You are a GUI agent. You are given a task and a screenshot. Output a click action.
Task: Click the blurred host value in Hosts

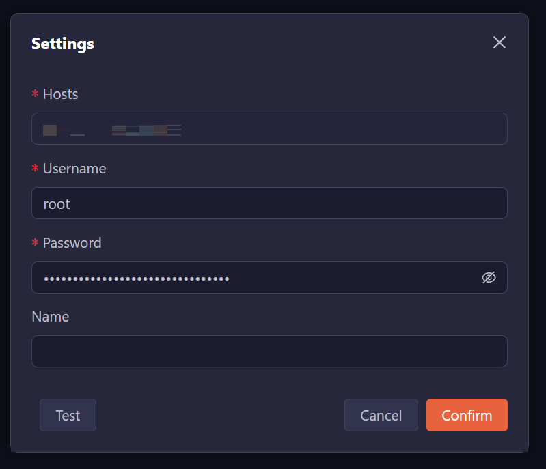(x=112, y=130)
